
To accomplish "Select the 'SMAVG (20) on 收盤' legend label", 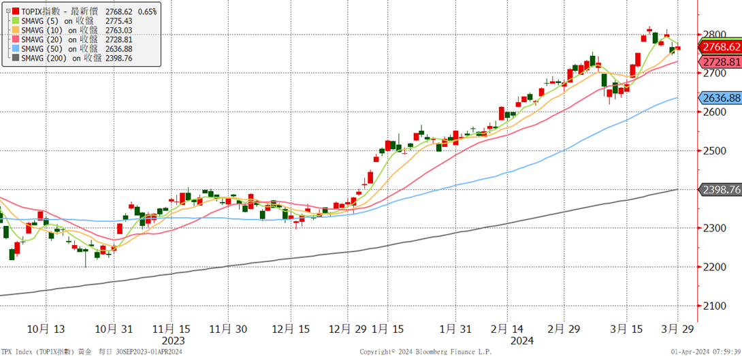I will [59, 39].
